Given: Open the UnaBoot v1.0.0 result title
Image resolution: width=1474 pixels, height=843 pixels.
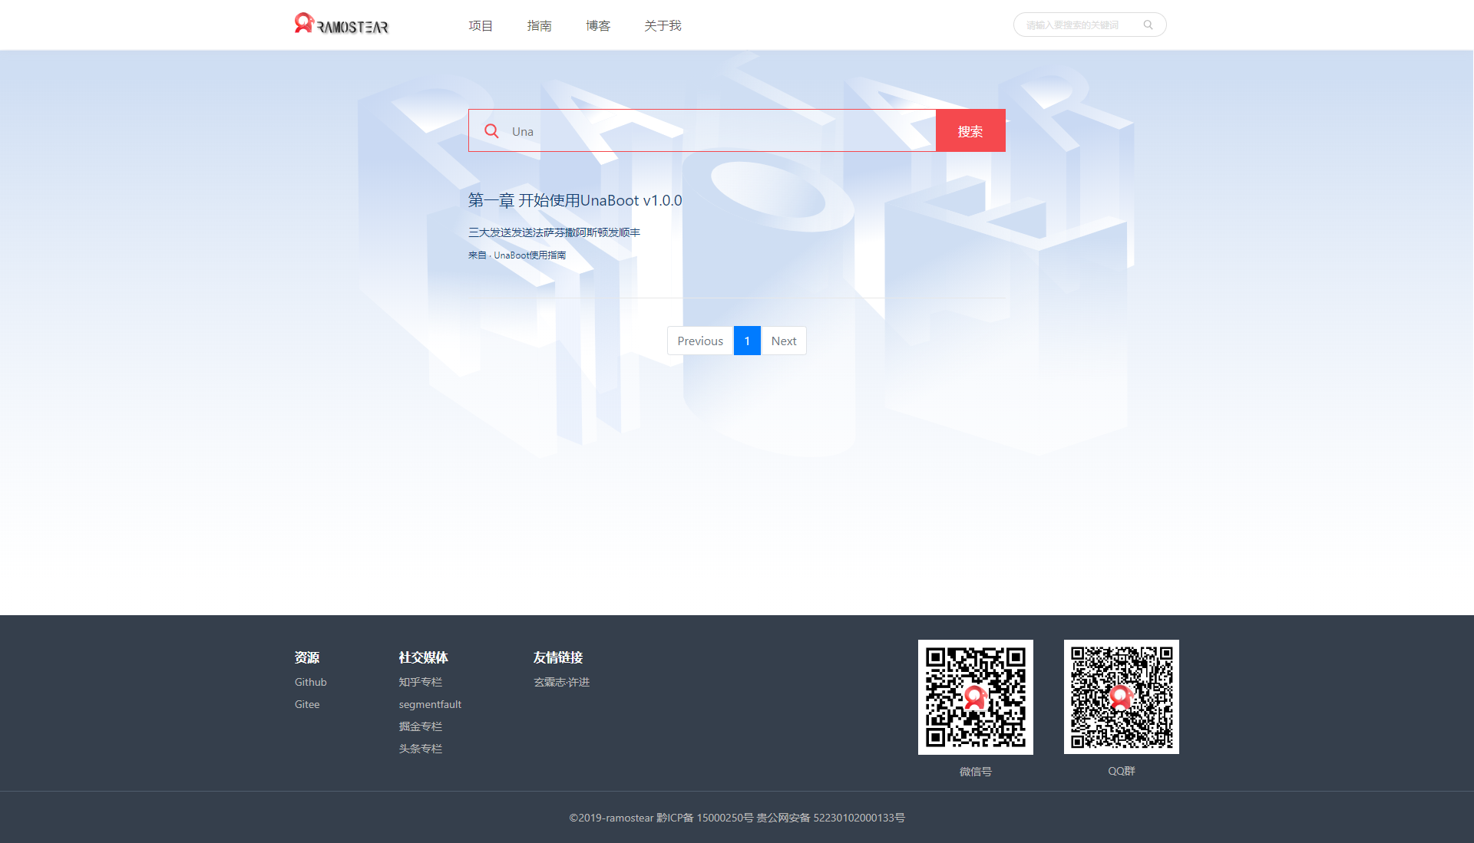Looking at the screenshot, I should tap(575, 200).
